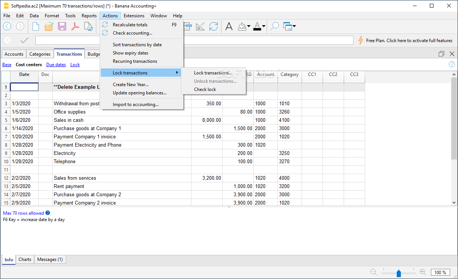Screen dimensions: 458x279
Task: Select Update opening balances...
Action: click(x=142, y=93)
